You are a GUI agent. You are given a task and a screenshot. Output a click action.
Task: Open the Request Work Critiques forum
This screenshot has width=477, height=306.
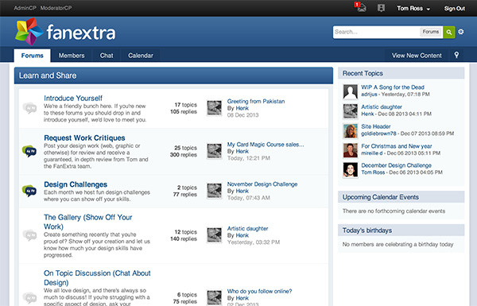[84, 138]
